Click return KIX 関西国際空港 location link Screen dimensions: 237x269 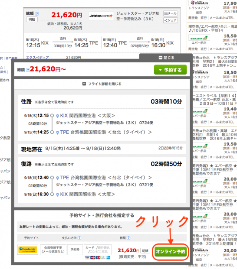[88, 194]
